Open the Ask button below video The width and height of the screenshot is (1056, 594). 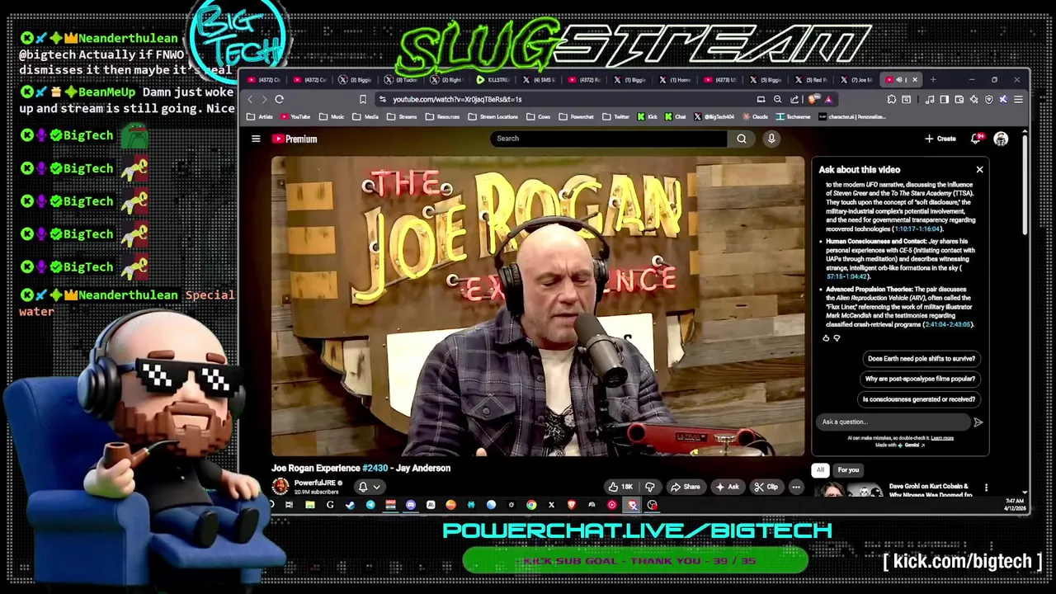728,487
